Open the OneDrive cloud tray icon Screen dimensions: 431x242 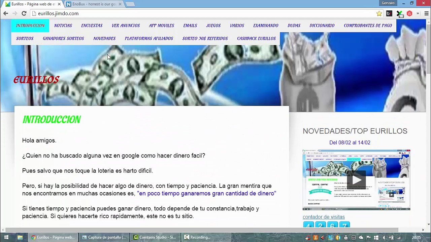tap(361, 238)
